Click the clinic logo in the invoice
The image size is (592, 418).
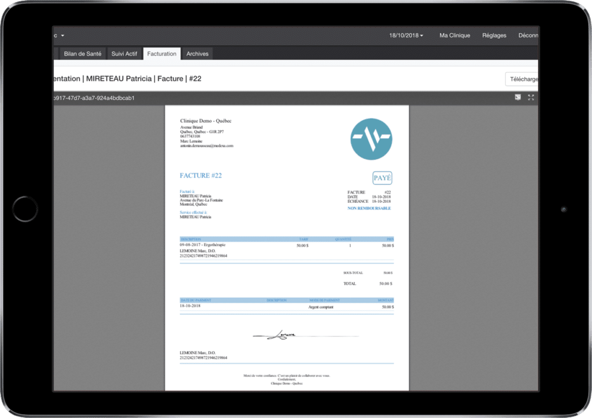pyautogui.click(x=371, y=139)
